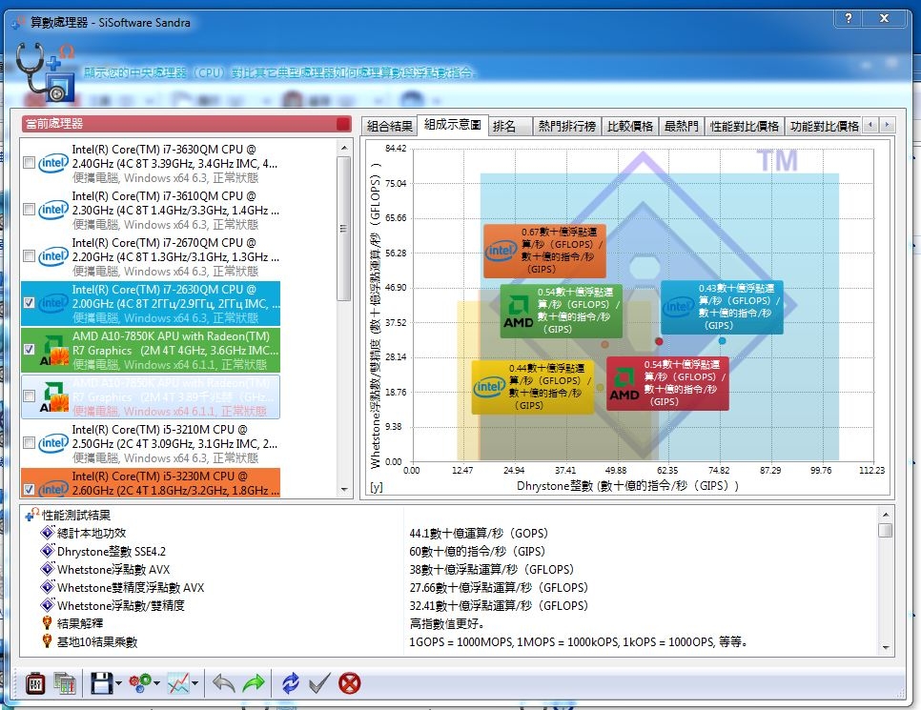
Task: Click lightbulb icon beside 基地10結果乘數
Action: [x=47, y=641]
